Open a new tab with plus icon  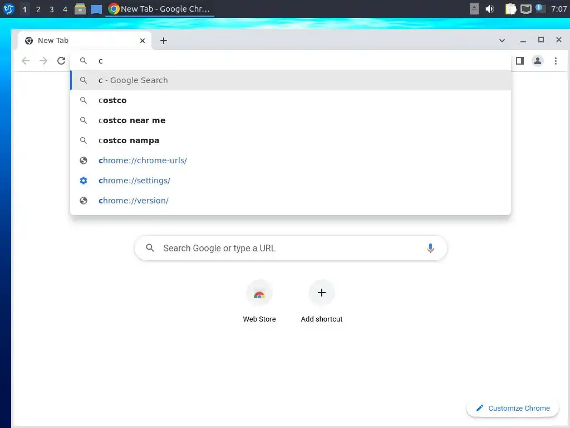coord(164,41)
